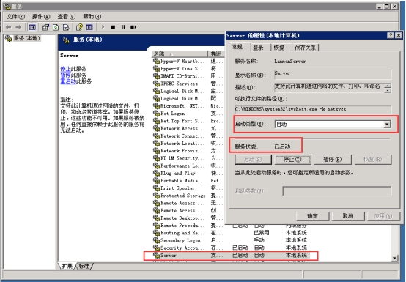
Task: Select the Portable Media... row
Action: click(188, 181)
